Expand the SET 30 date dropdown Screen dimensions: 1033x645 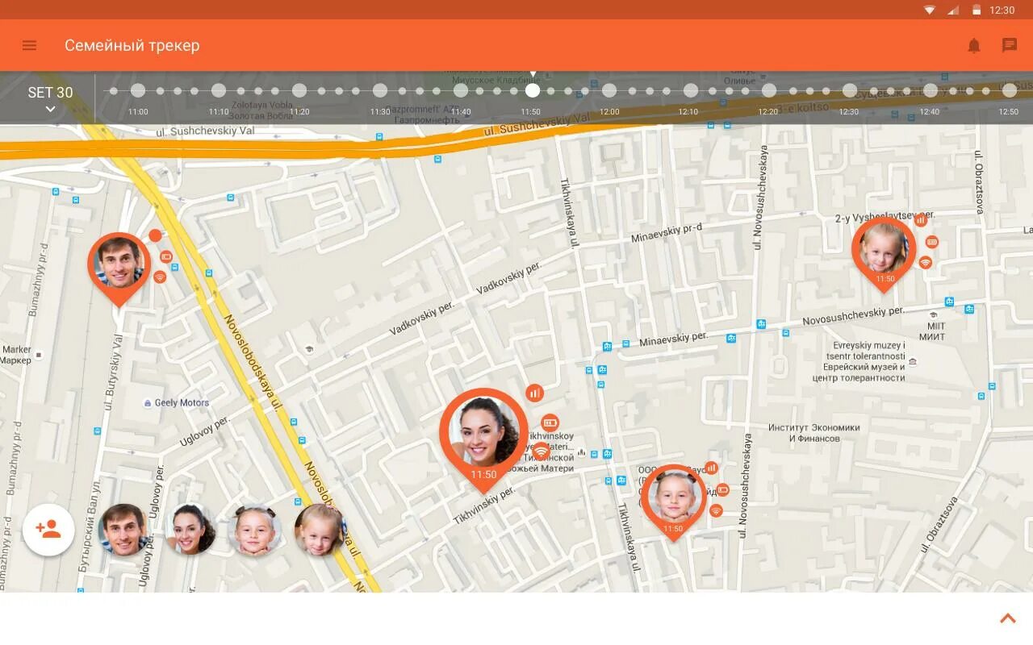tap(50, 98)
